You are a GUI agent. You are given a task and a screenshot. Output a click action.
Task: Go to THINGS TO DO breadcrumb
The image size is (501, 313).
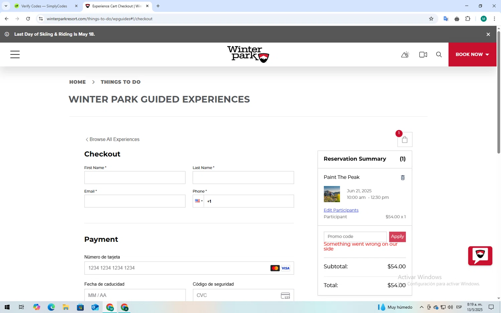pyautogui.click(x=121, y=82)
